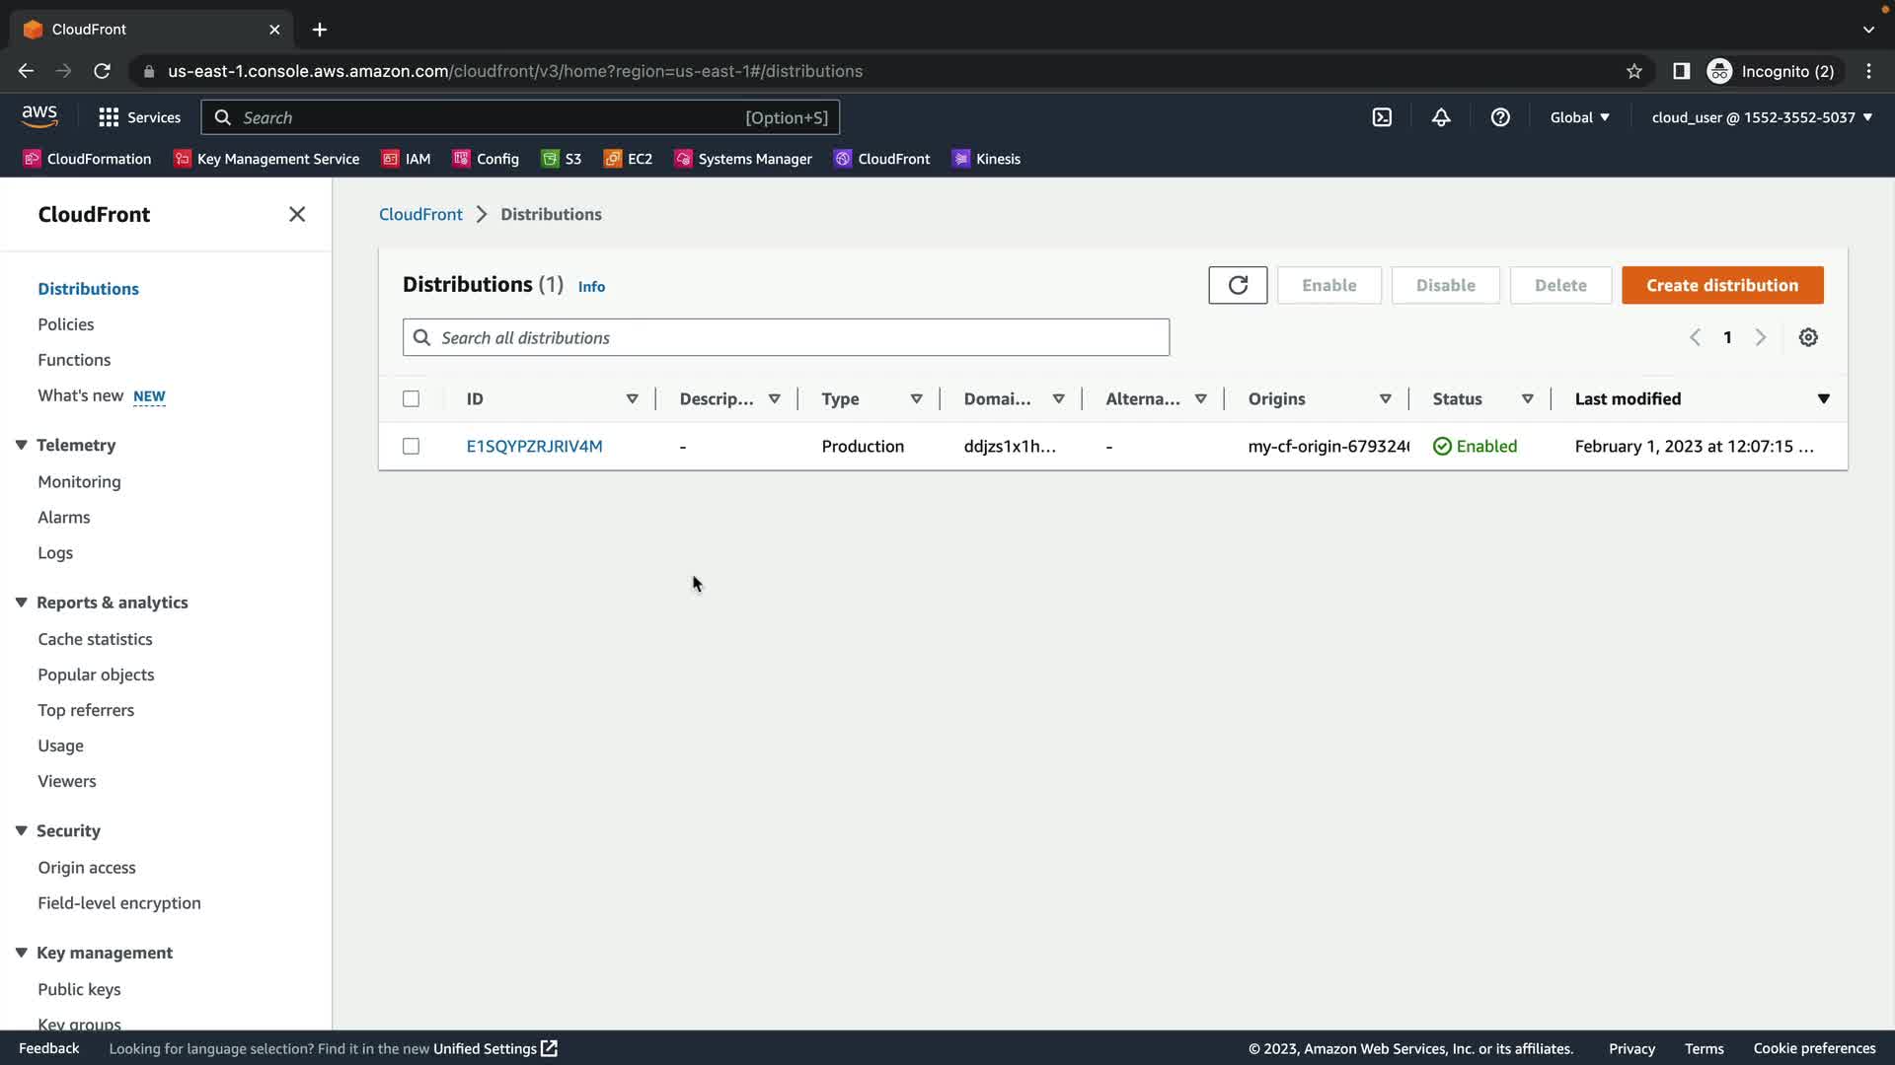1895x1065 pixels.
Task: Click Create distribution button
Action: click(1722, 285)
